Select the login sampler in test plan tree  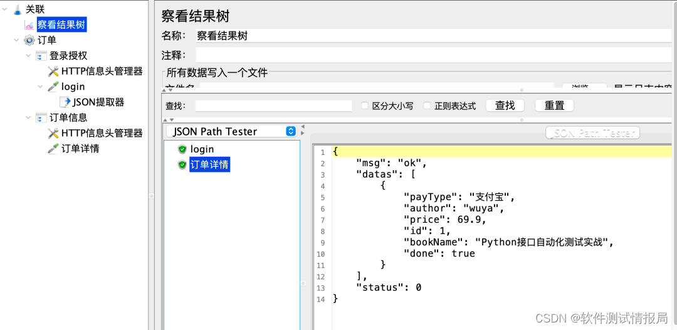pos(73,87)
